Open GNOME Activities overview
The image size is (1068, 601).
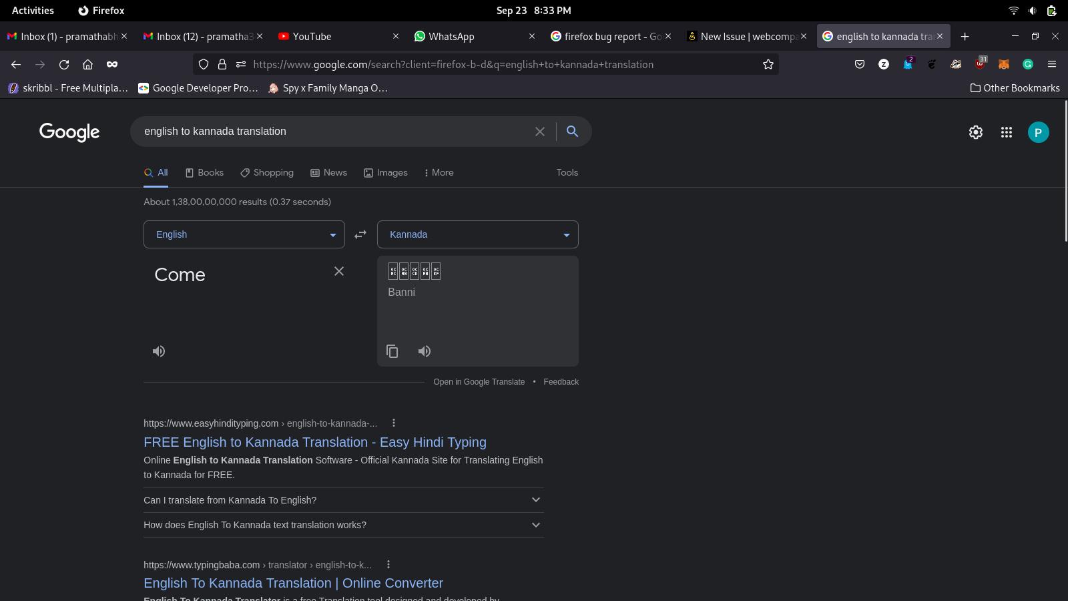[x=33, y=11]
